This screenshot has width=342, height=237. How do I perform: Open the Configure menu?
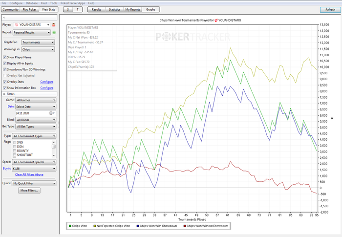tap(16, 3)
